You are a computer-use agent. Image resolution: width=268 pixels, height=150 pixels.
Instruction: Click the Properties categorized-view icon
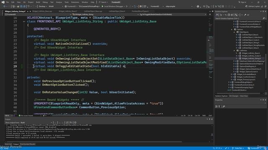tap(216, 107)
